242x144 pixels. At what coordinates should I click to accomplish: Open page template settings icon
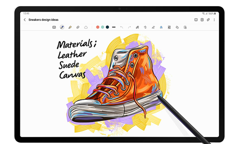(x=202, y=20)
